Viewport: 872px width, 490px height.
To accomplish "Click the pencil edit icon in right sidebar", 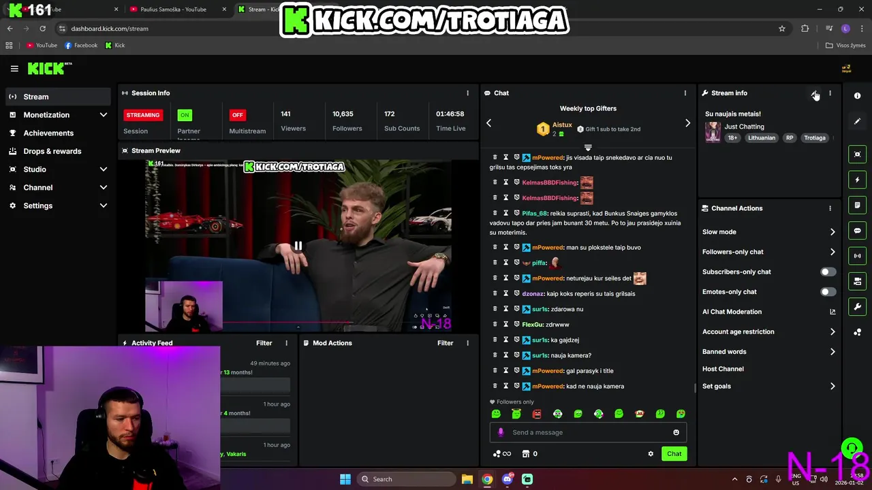I will (858, 121).
